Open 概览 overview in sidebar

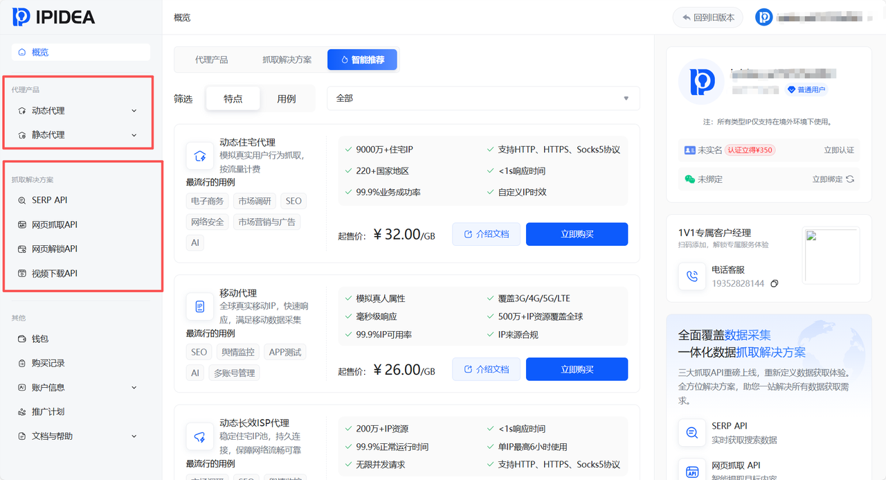click(81, 52)
